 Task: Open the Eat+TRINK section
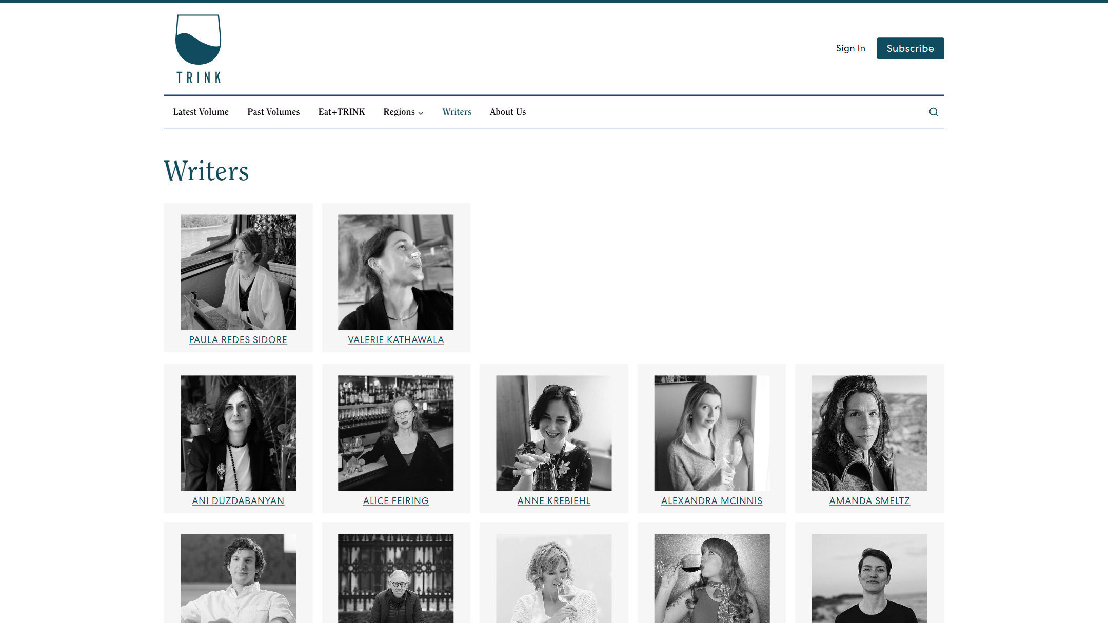[342, 112]
